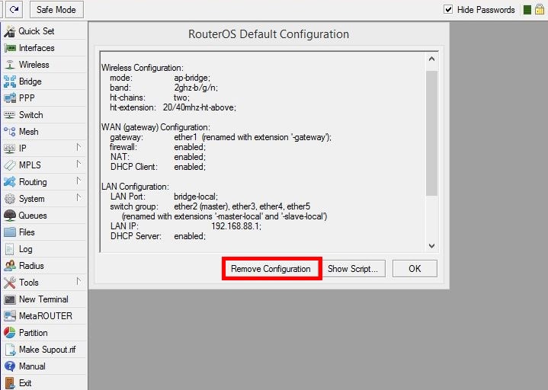Viewport: 548px width, 390px height.
Task: Expand the Routing submenu arrow
Action: click(79, 181)
